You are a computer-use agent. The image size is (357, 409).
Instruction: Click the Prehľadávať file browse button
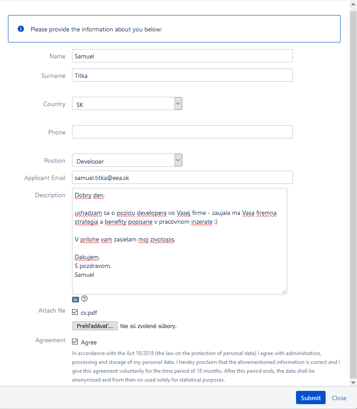coord(95,326)
